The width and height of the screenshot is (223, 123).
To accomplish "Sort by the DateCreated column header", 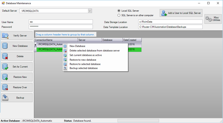I will pyautogui.click(x=132, y=40).
